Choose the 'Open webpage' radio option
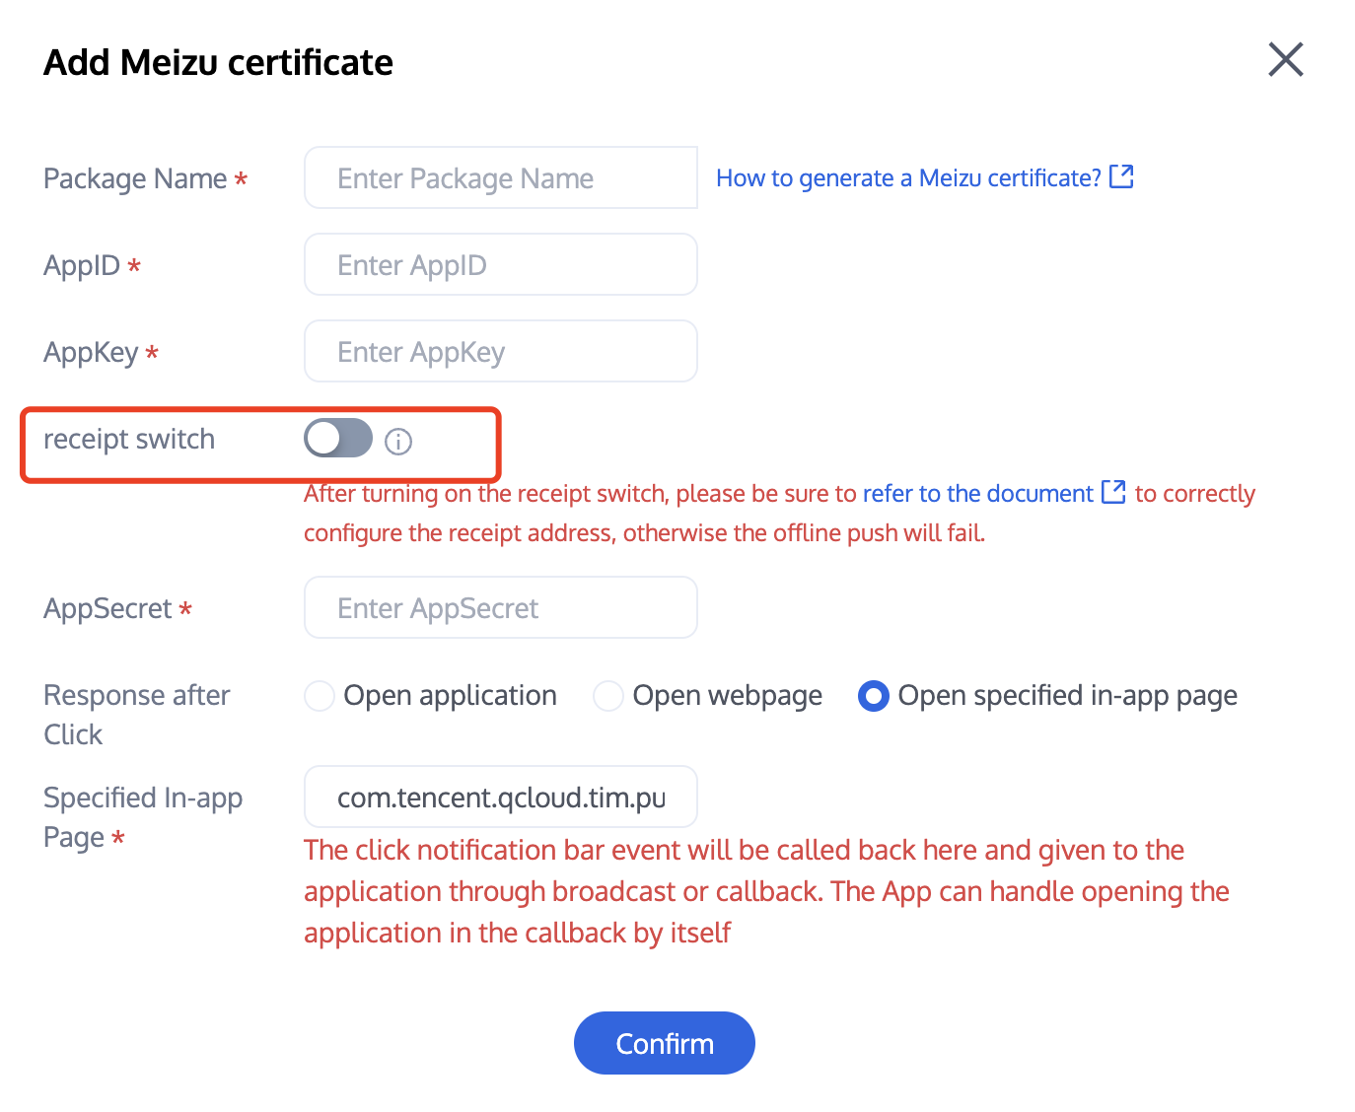Screen dimensions: 1355x1112 (x=608, y=696)
